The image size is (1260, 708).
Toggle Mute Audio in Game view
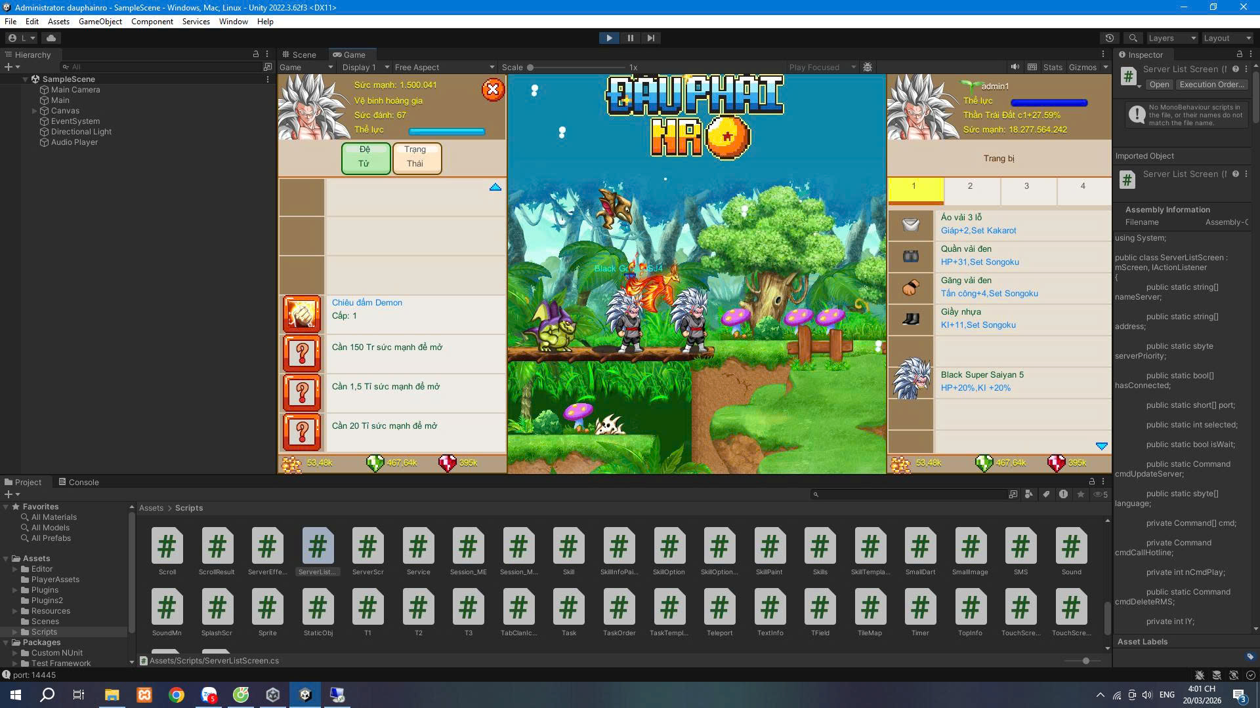(1015, 67)
